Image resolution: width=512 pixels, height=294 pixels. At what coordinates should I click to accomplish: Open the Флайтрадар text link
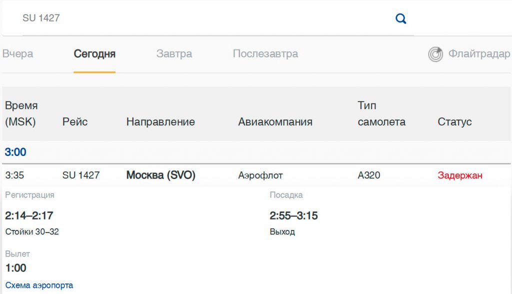click(x=478, y=54)
